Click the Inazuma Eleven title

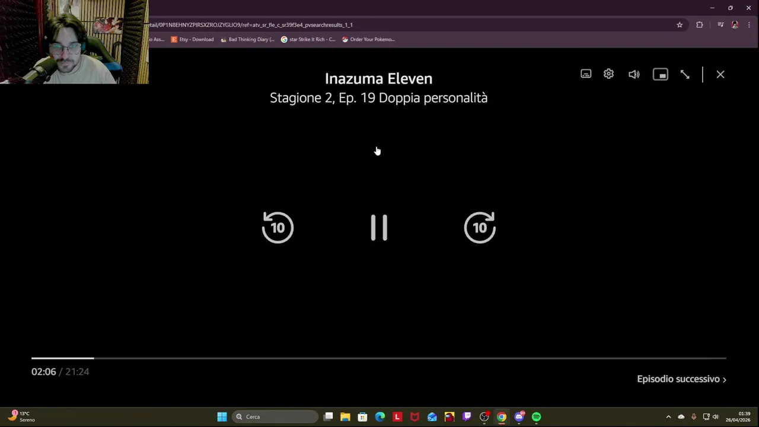point(379,78)
